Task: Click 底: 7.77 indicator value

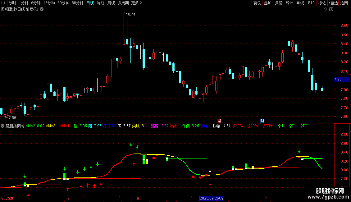Action: (x=124, y=126)
